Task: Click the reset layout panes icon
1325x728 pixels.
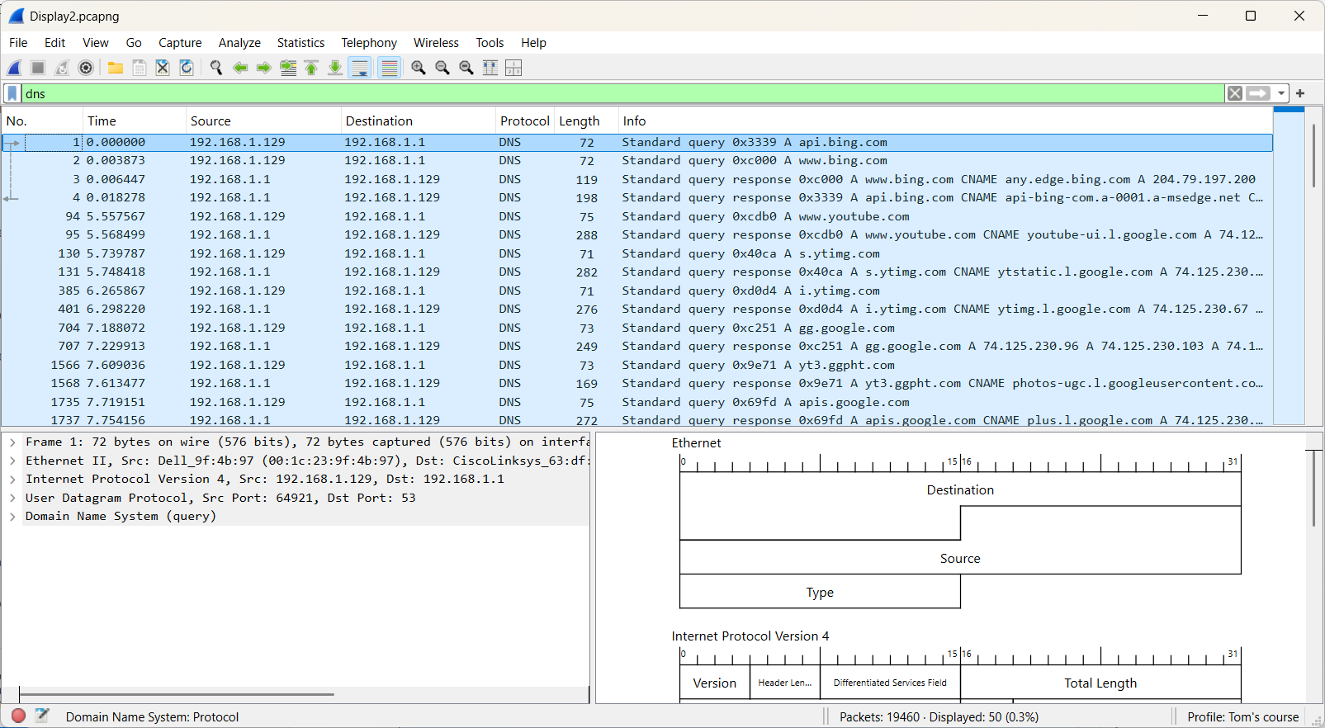Action: click(x=513, y=68)
